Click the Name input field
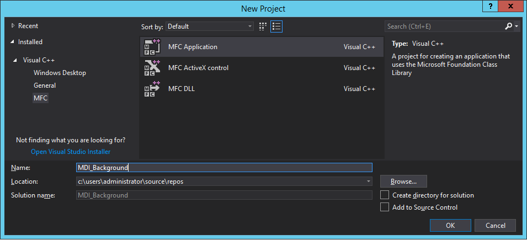 (x=224, y=167)
